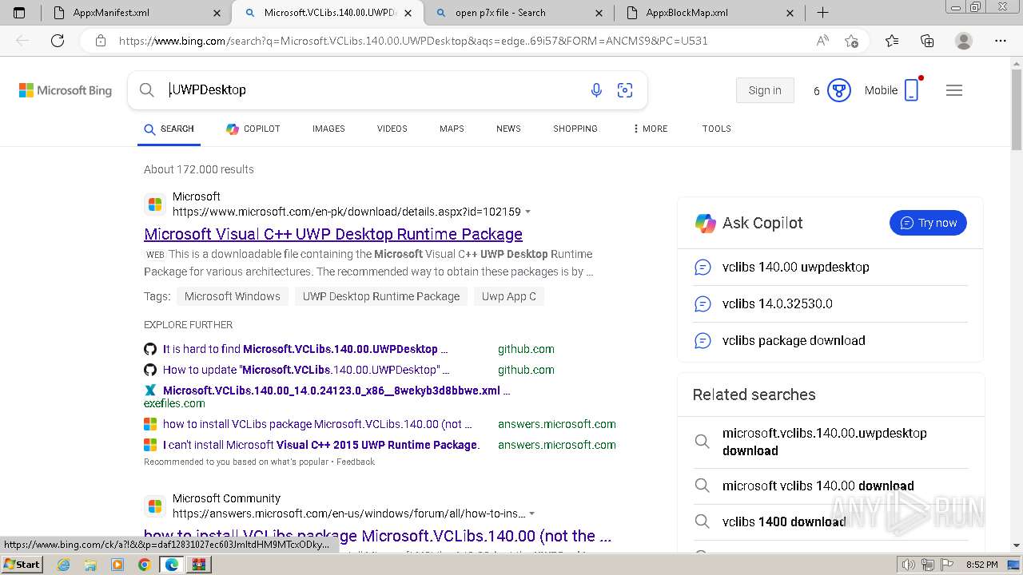The height and width of the screenshot is (575, 1023).
Task: Select the SEARCH results tab
Action: pos(169,129)
